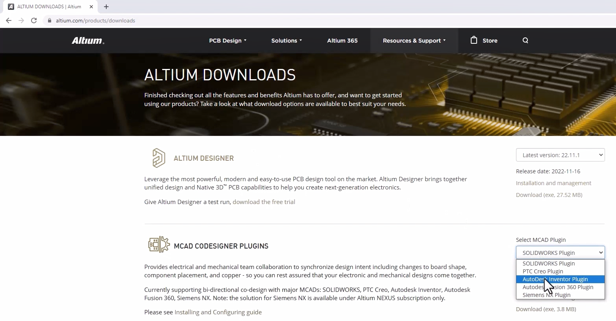Click the browser address bar URL
616x321 pixels.
[95, 20]
